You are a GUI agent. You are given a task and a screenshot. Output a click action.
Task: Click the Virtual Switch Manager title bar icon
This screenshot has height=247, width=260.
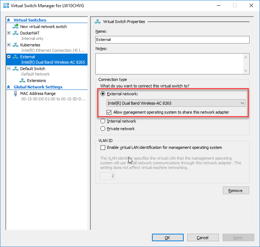[x=6, y=5]
